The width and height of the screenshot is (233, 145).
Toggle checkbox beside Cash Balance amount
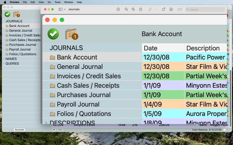point(224,130)
